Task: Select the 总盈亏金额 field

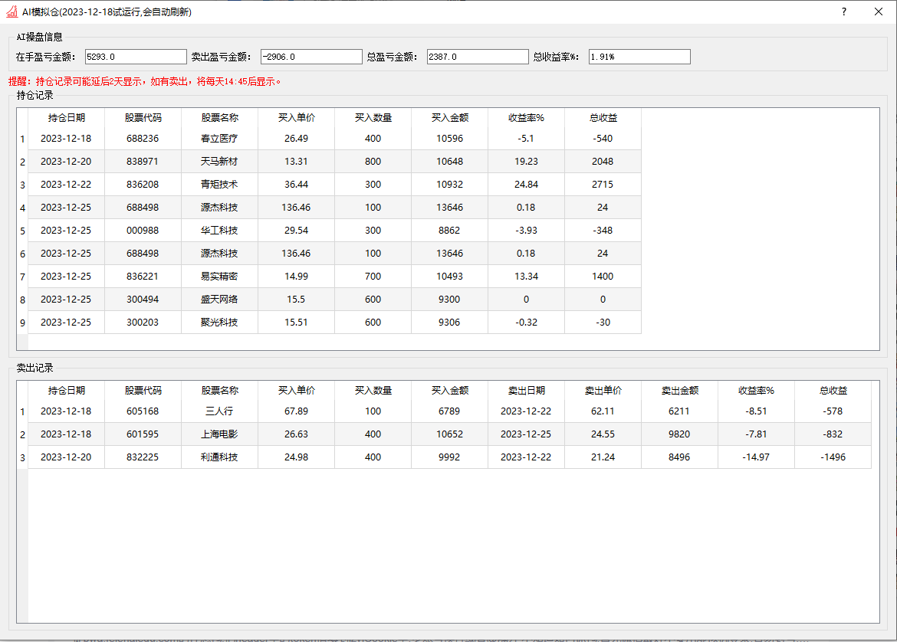Action: click(478, 57)
